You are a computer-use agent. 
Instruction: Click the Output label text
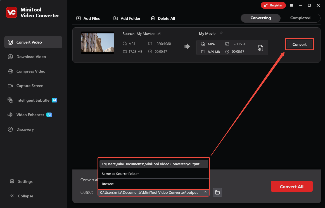point(87,192)
